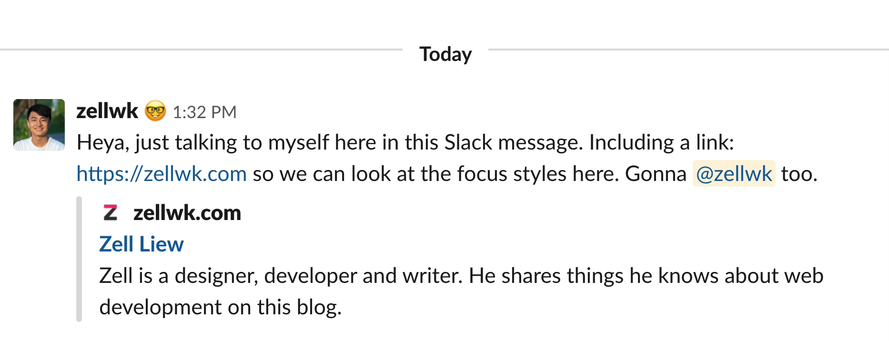Click the Zell Liew preview title link
Viewport: 889px width, 341px height.
[x=141, y=244]
